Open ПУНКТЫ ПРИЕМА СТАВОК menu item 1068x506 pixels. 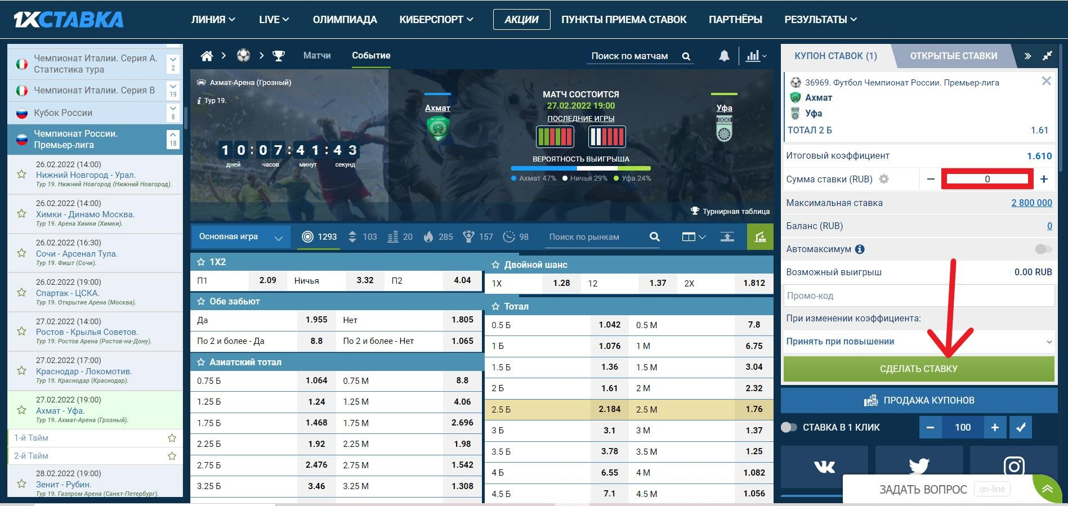click(624, 19)
